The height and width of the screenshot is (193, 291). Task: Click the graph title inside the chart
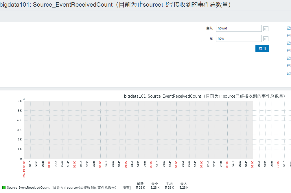pyautogui.click(x=205, y=96)
